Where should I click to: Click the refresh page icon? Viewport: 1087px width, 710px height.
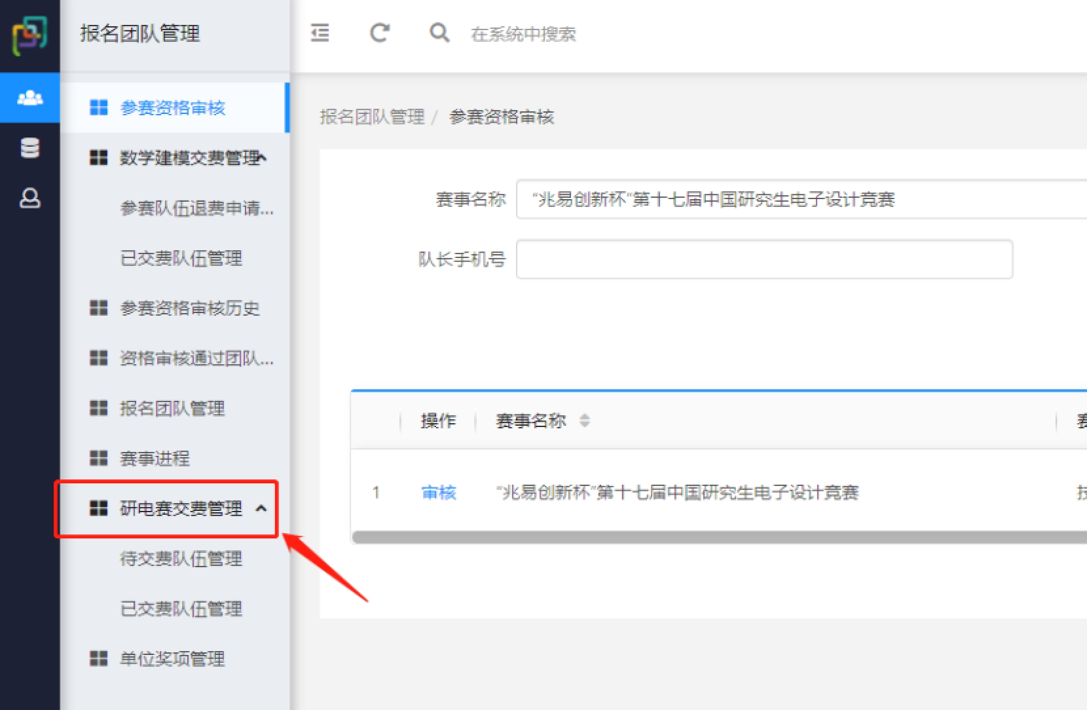tap(380, 33)
